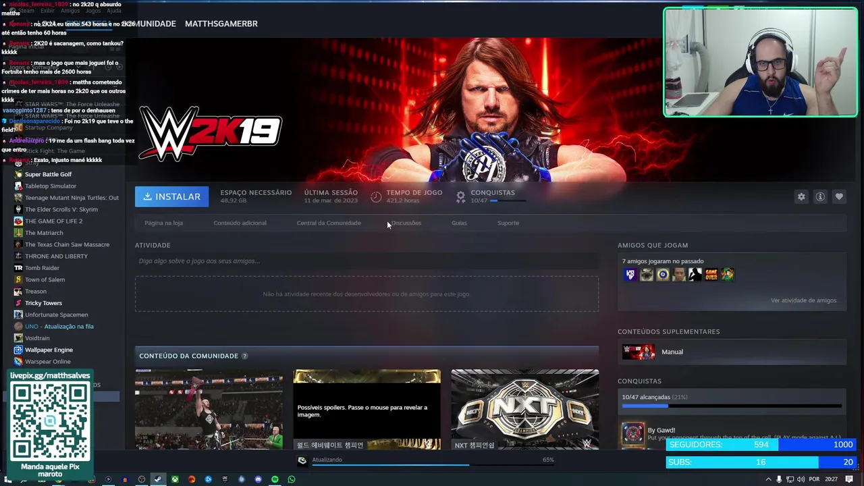Open the Central da Comunidade tab
Viewport: 864px width, 486px height.
coord(329,223)
